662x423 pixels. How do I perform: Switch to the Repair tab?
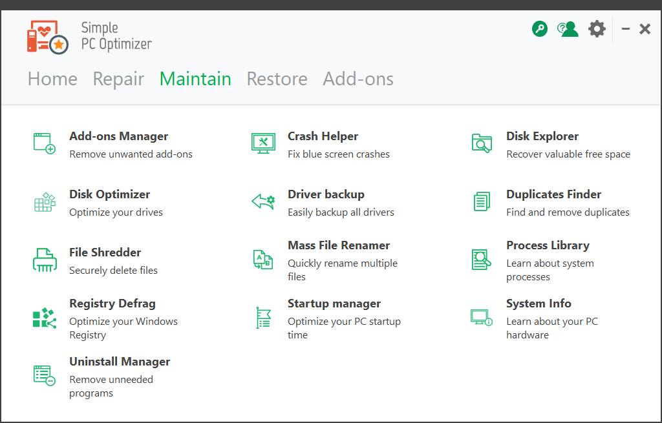point(118,79)
